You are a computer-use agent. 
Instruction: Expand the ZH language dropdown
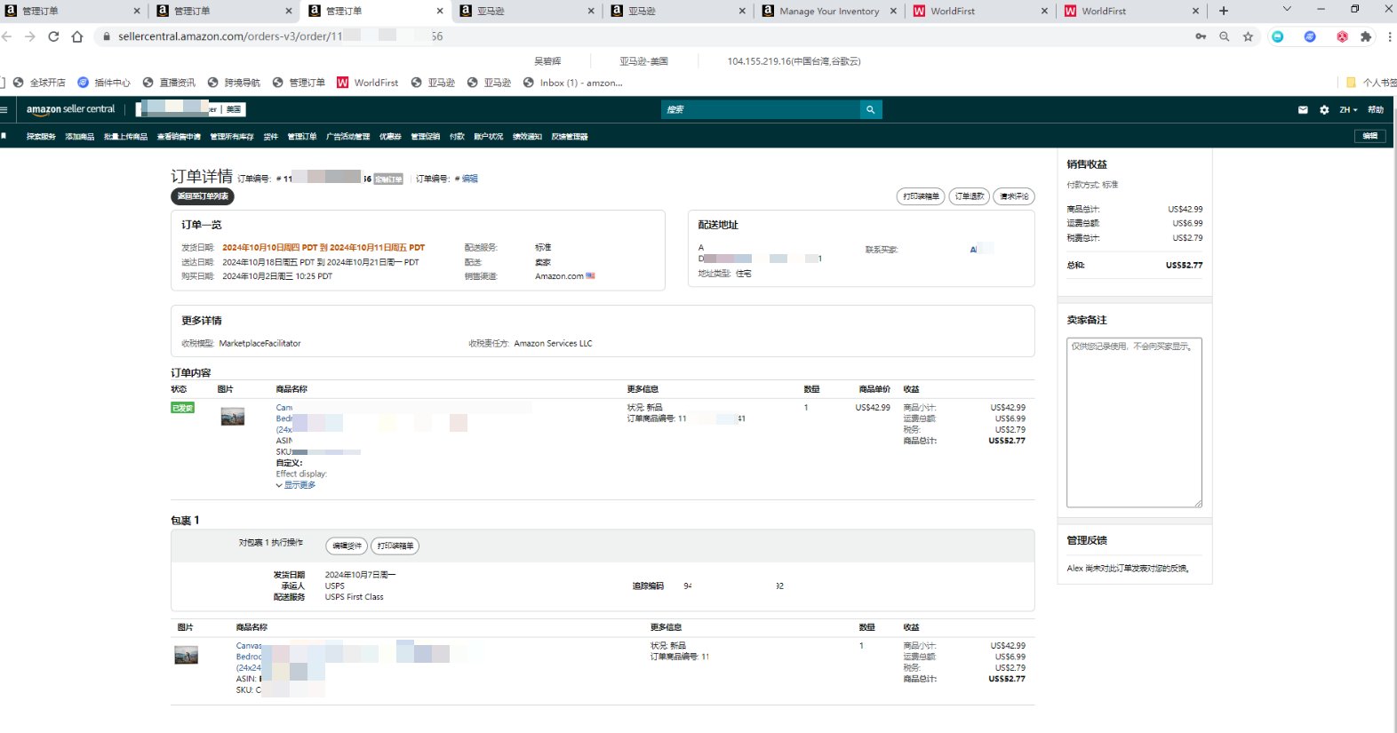[1348, 110]
